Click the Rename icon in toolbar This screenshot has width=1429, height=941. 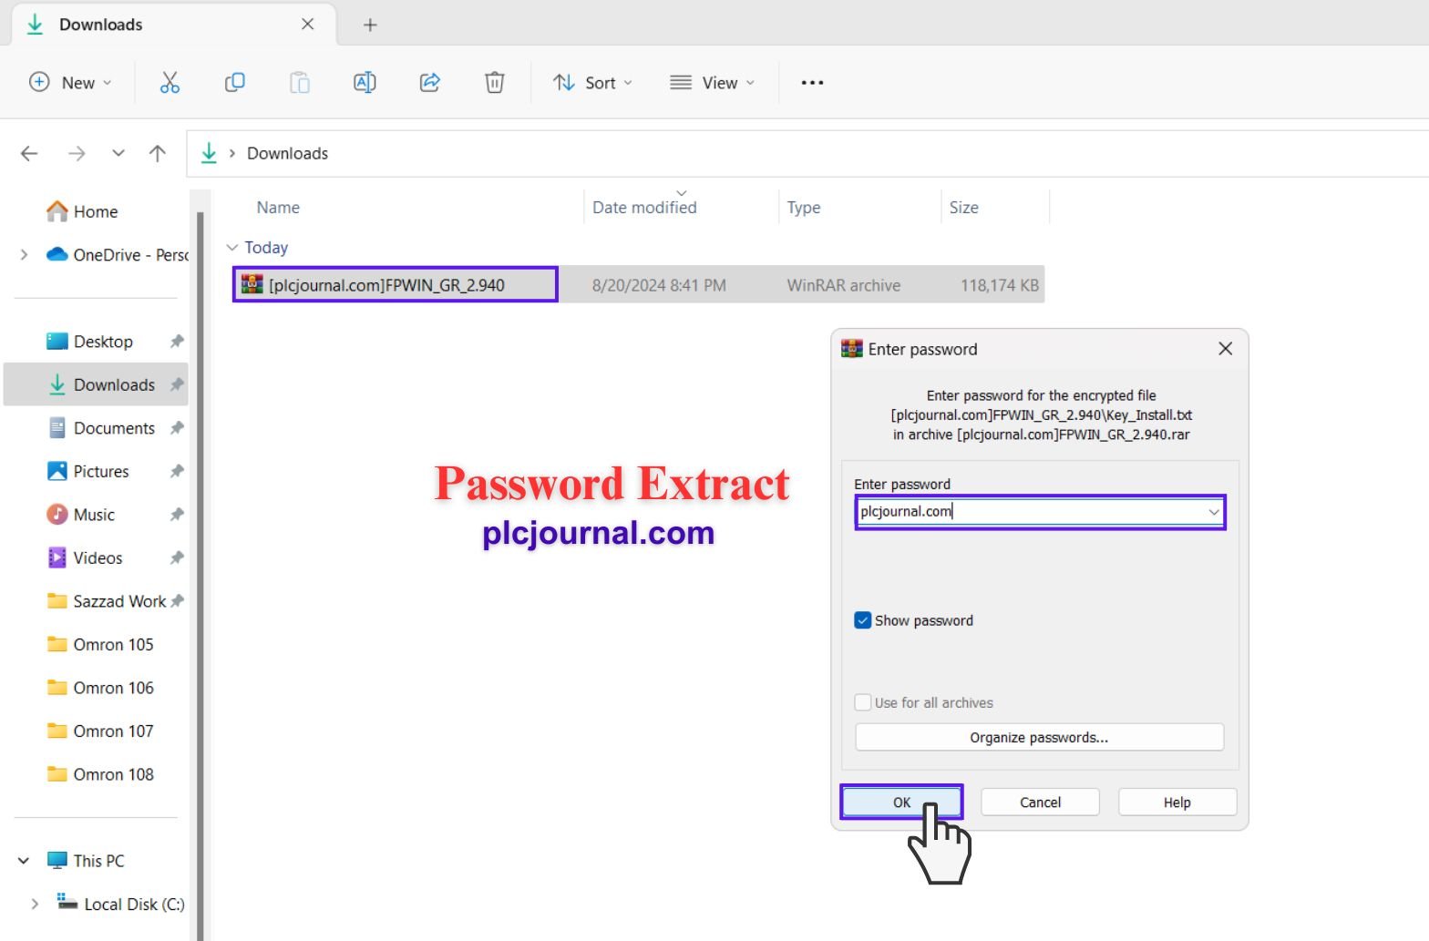(365, 83)
